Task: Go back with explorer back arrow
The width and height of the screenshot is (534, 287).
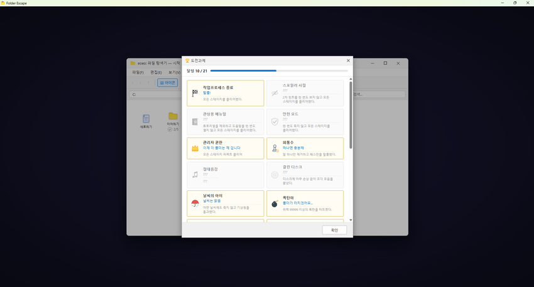Action: point(133,83)
